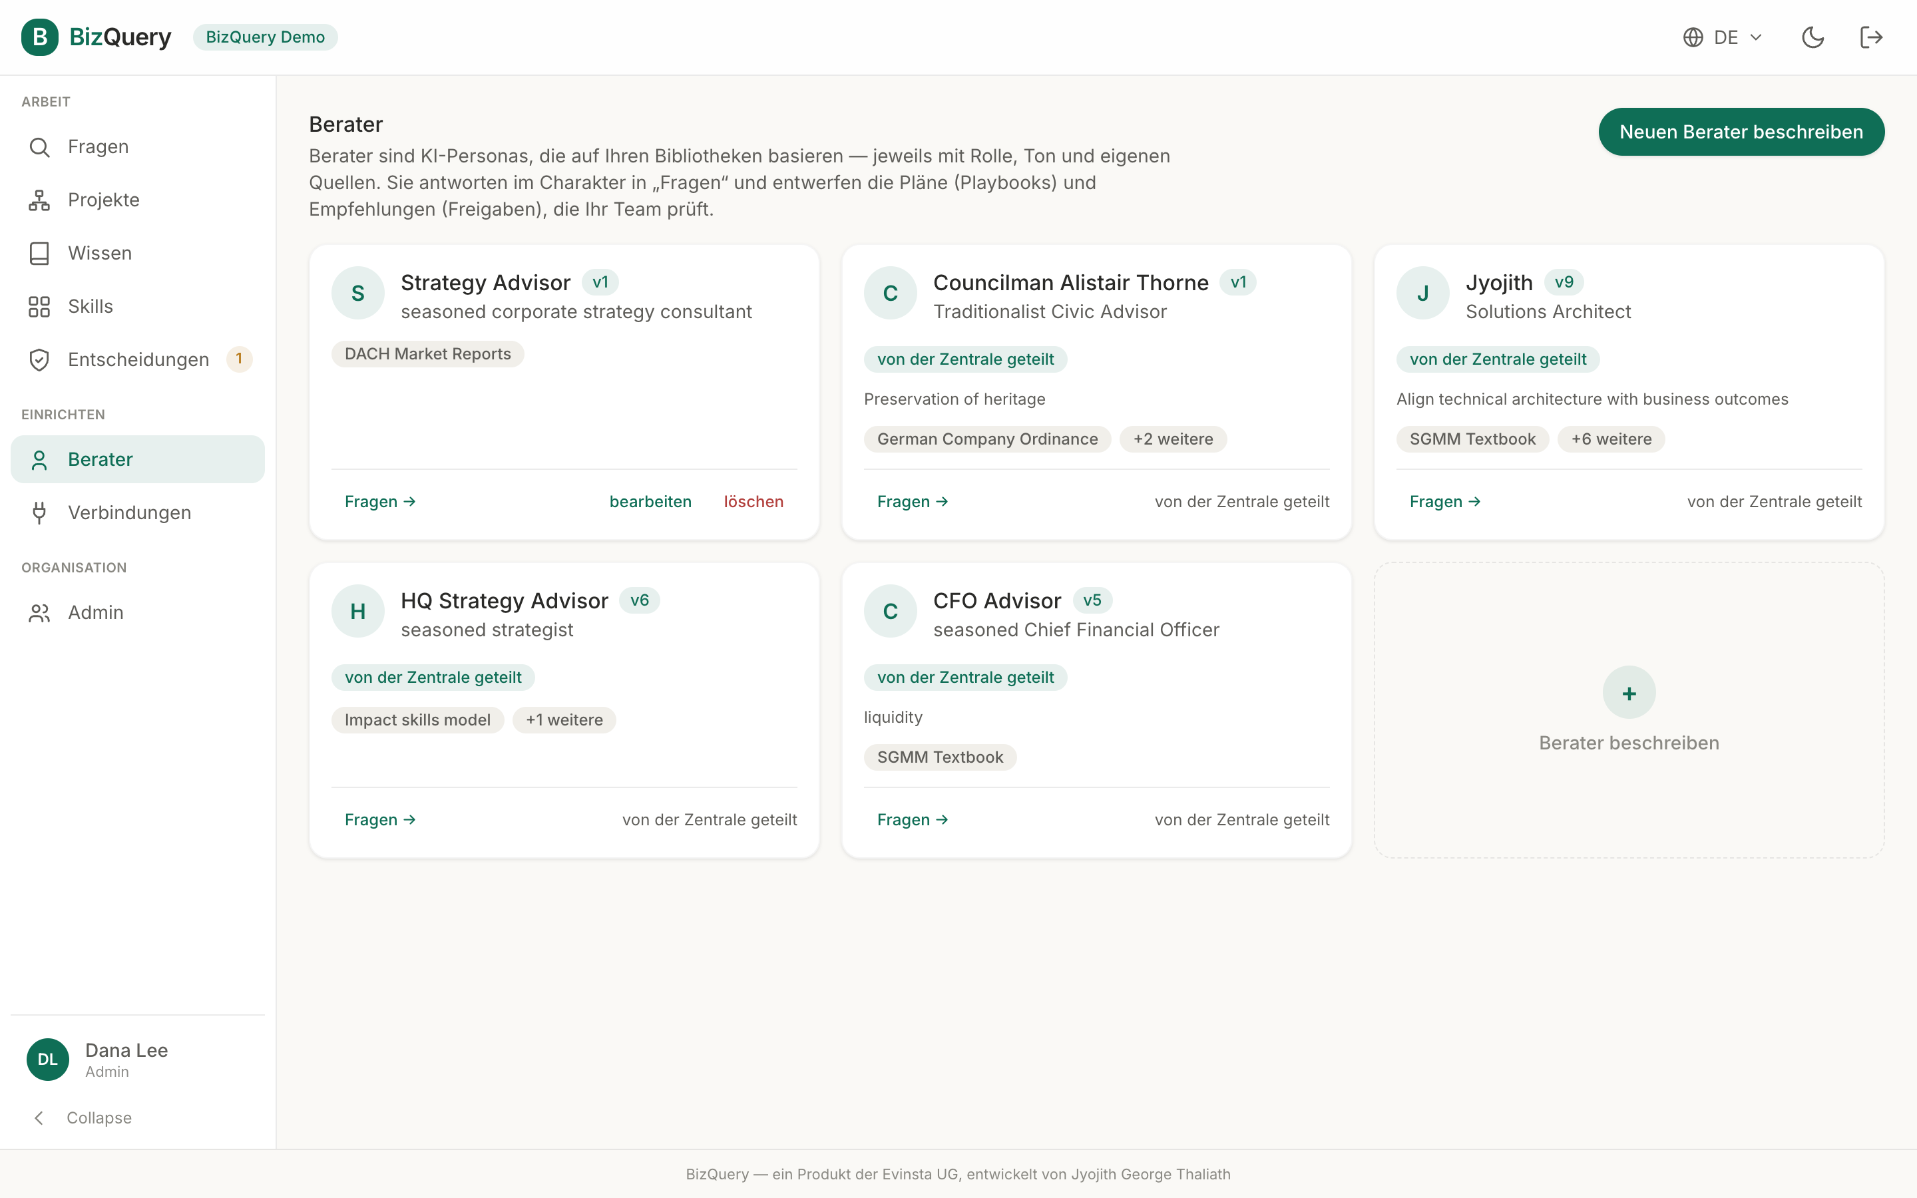The image size is (1917, 1198).
Task: Open Entscheidungen menu entry
Action: [138, 359]
